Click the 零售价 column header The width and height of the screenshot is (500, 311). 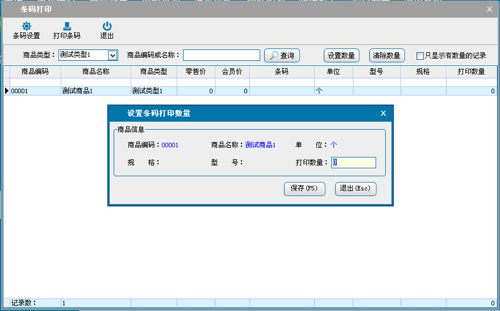click(195, 72)
